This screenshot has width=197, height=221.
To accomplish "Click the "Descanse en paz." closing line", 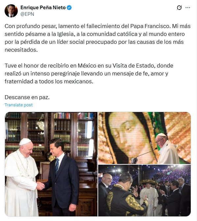I will [27, 97].
